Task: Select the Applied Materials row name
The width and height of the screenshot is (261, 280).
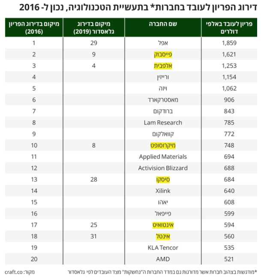Action: pos(163,157)
